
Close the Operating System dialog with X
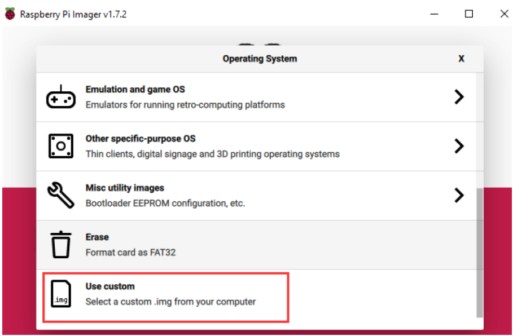tap(461, 59)
